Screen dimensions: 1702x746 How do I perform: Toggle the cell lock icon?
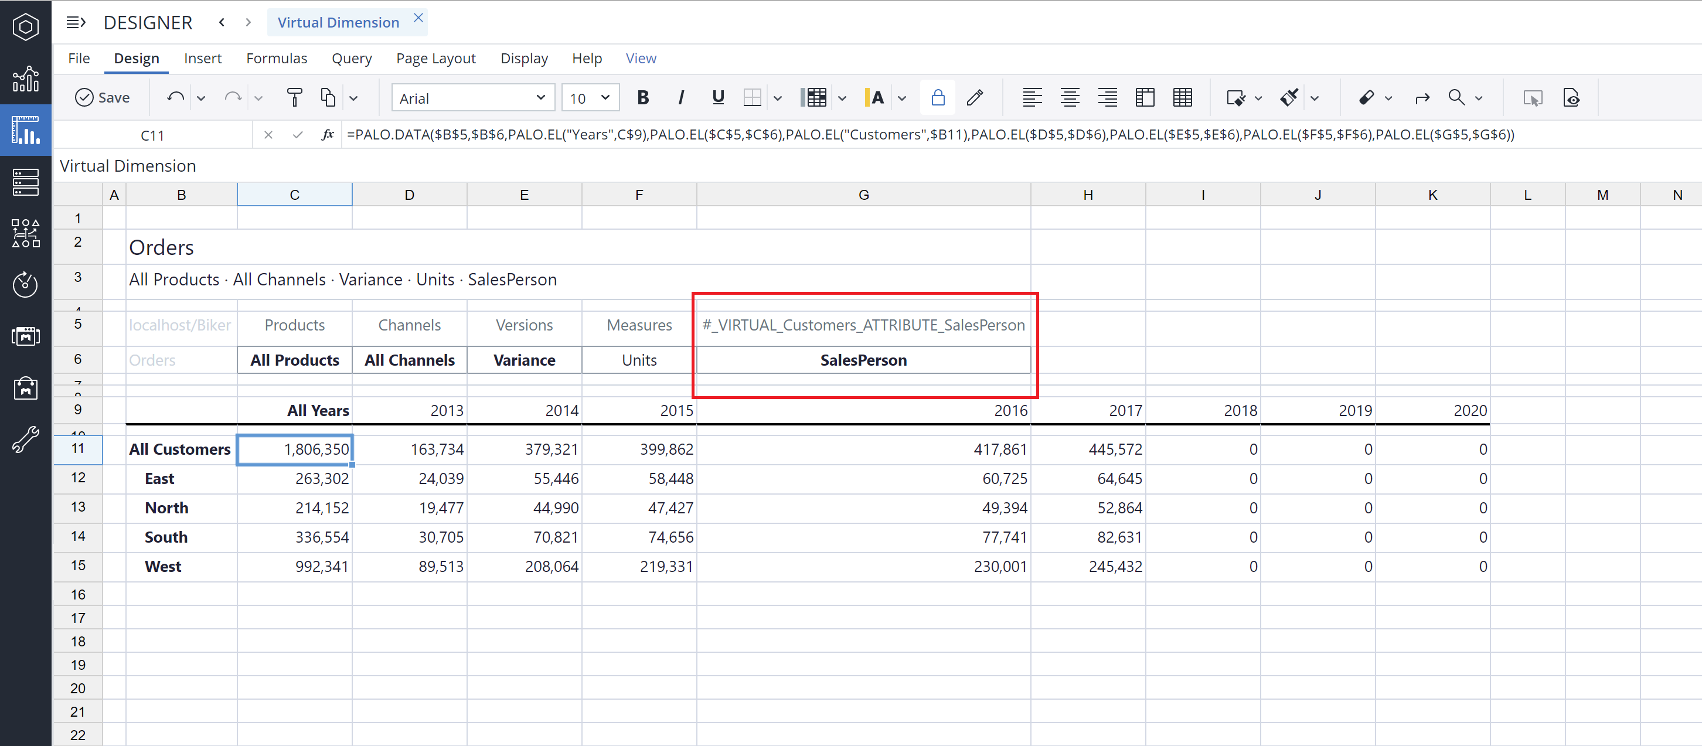click(x=938, y=98)
